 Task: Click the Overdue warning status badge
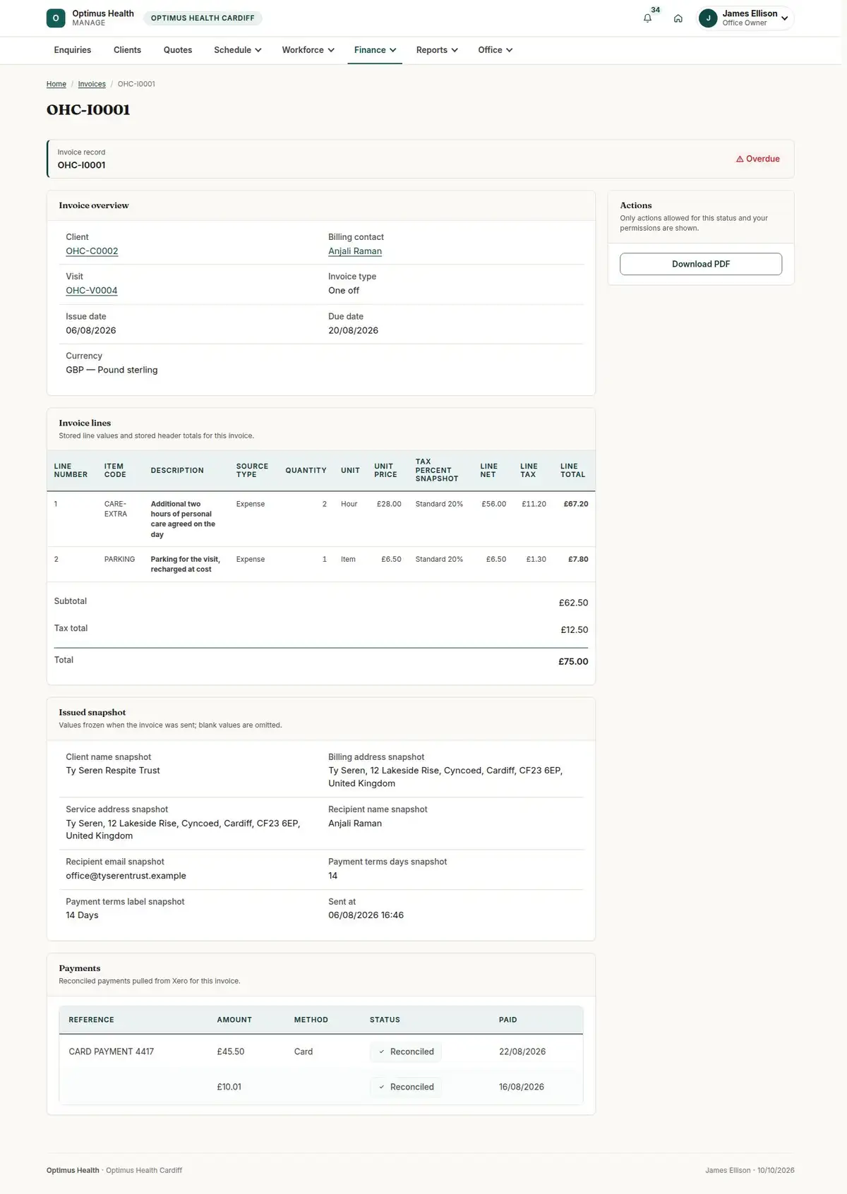click(757, 159)
